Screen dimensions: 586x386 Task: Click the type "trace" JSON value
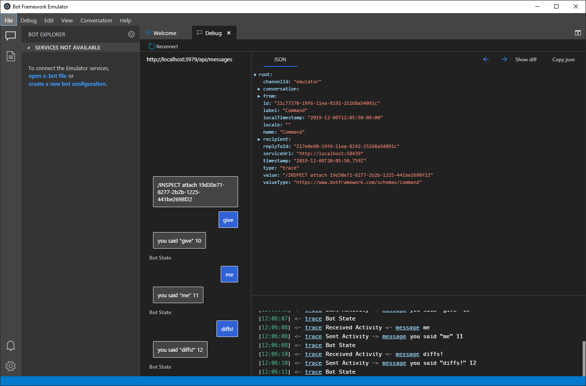pos(289,168)
